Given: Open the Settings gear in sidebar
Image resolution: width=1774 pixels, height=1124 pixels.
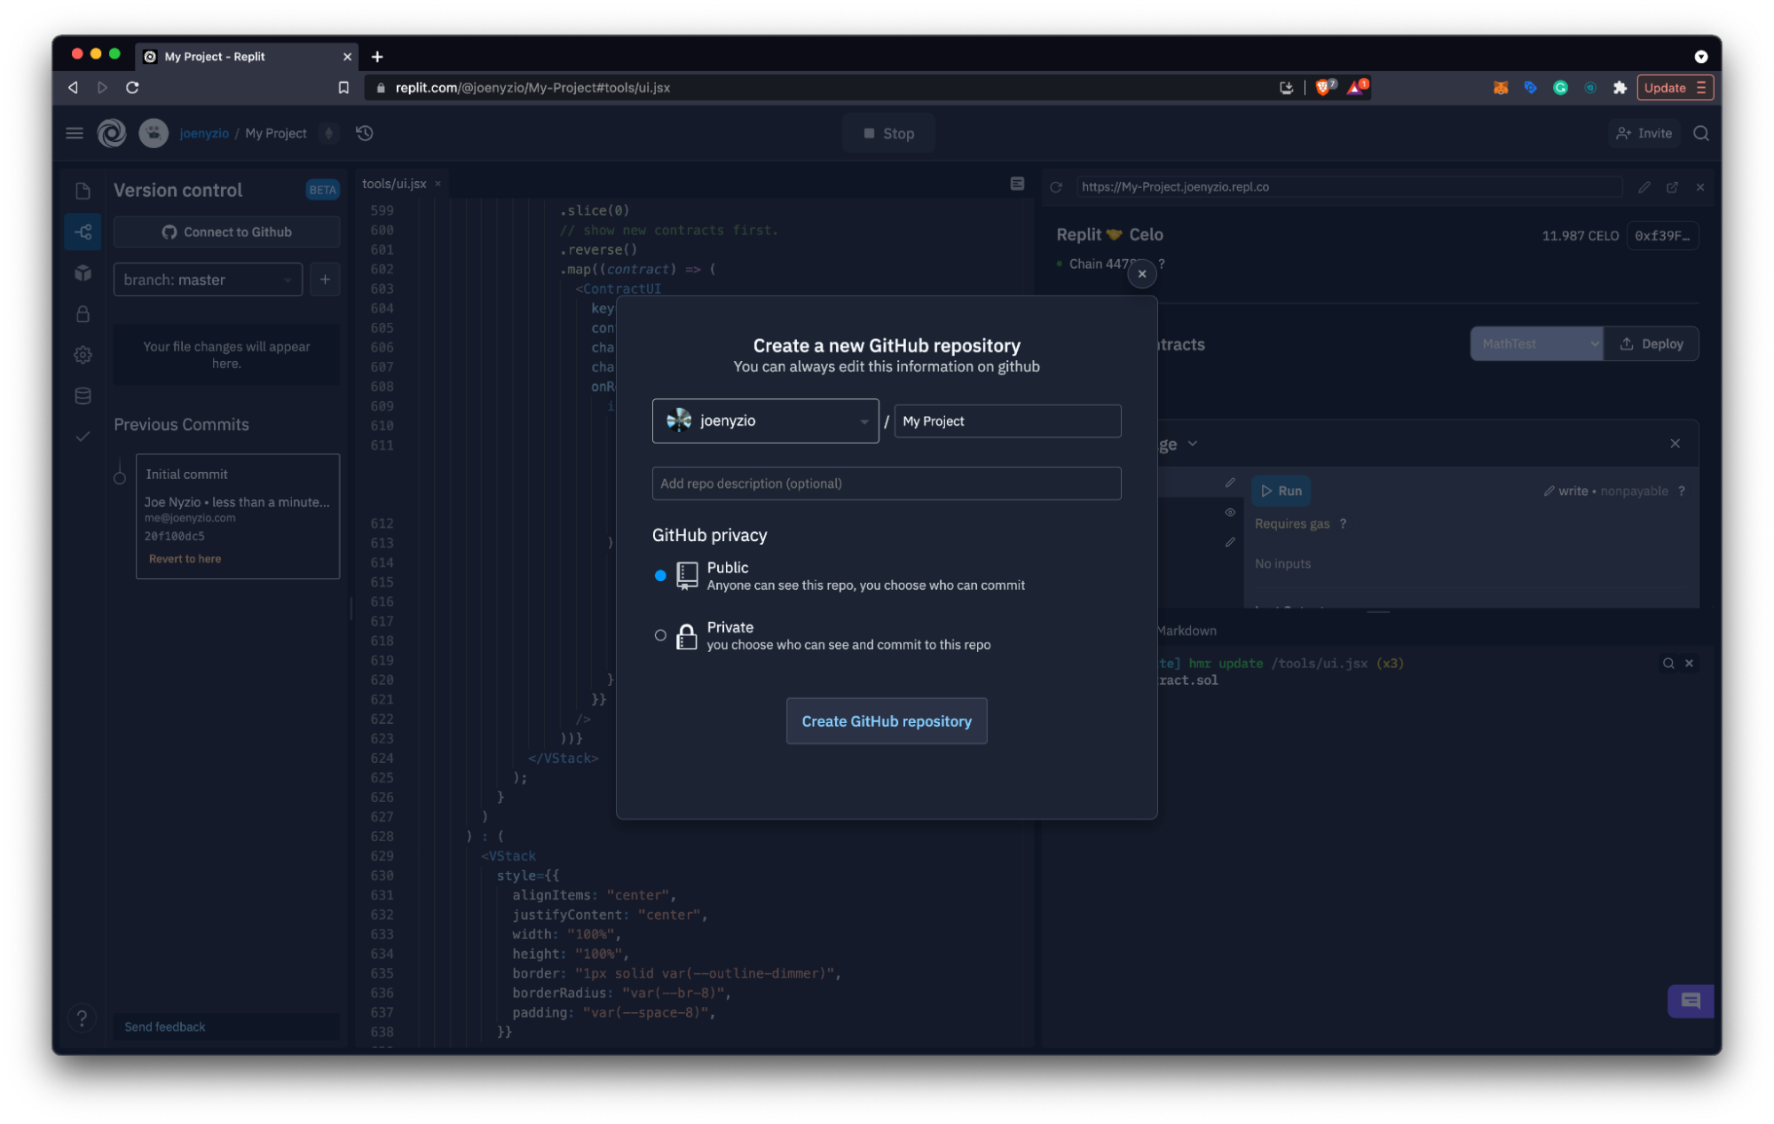Looking at the screenshot, I should [83, 354].
